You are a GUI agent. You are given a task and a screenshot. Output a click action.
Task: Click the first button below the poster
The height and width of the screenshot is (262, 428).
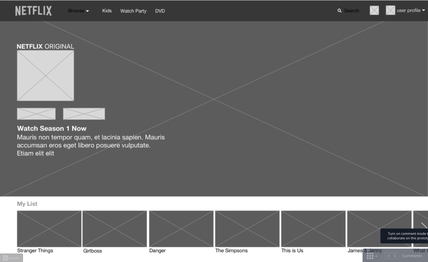(x=36, y=114)
